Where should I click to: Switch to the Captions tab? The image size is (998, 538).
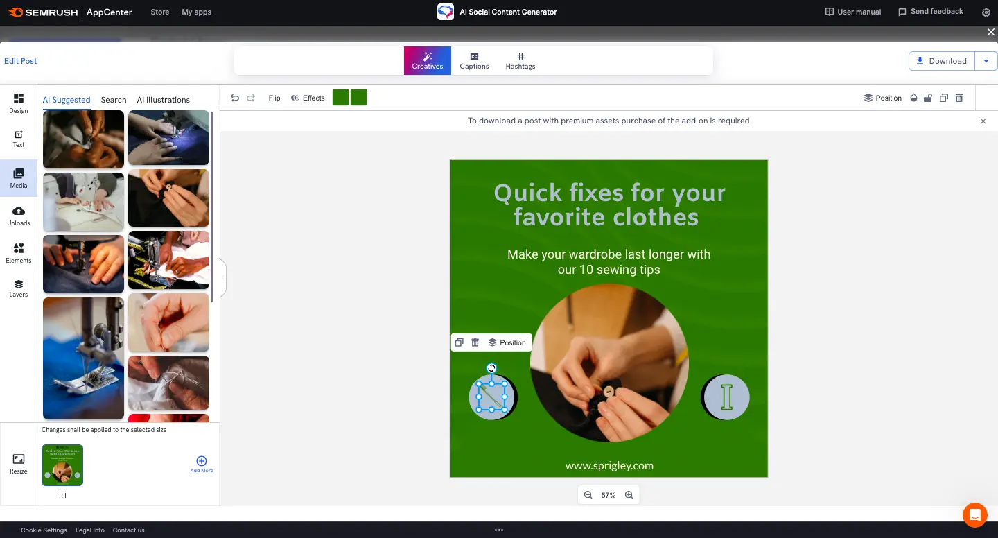[x=474, y=61]
